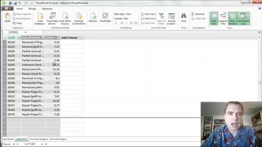The image size is (262, 147).
Task: Switch to Diagram View
Action: pos(223,19)
